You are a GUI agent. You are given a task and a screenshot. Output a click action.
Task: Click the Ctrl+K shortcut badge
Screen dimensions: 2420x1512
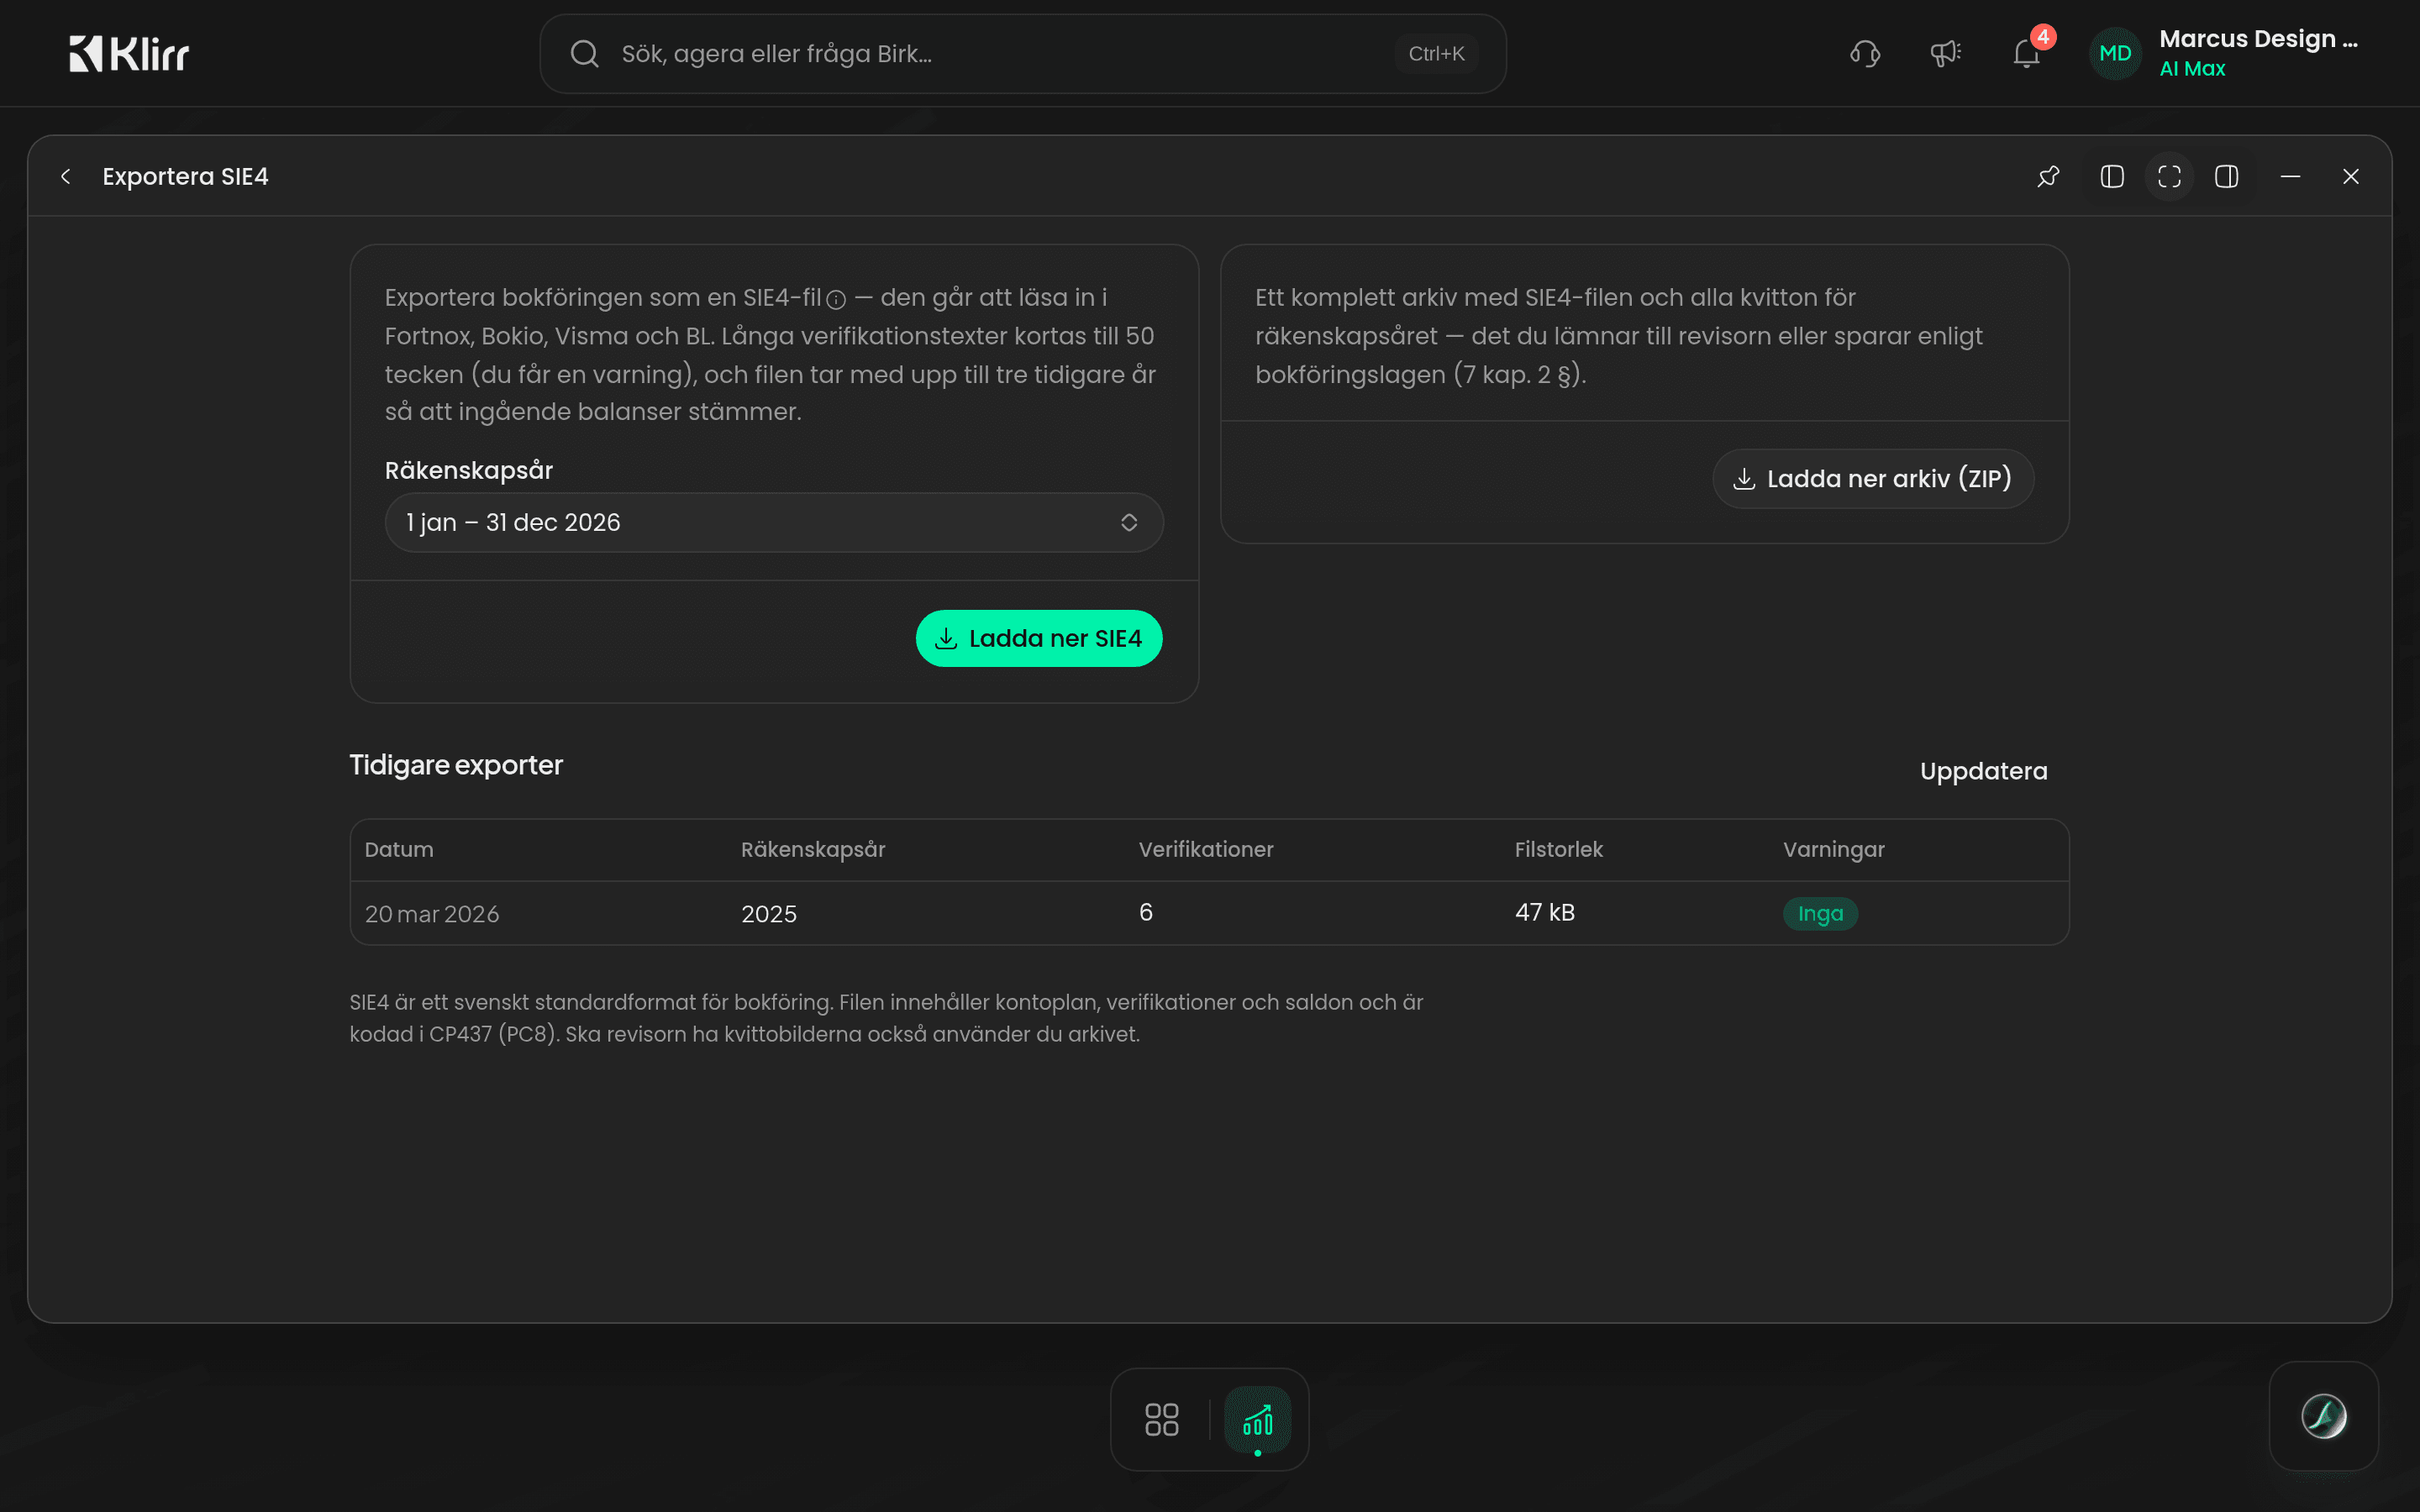coord(1436,54)
